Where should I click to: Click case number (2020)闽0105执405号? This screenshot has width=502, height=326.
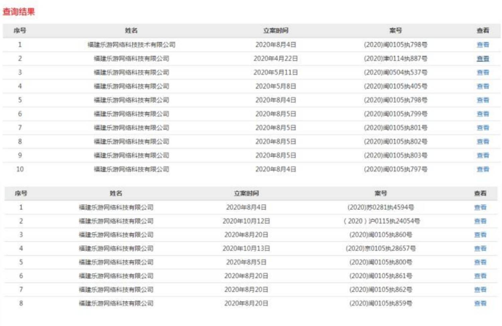396,86
